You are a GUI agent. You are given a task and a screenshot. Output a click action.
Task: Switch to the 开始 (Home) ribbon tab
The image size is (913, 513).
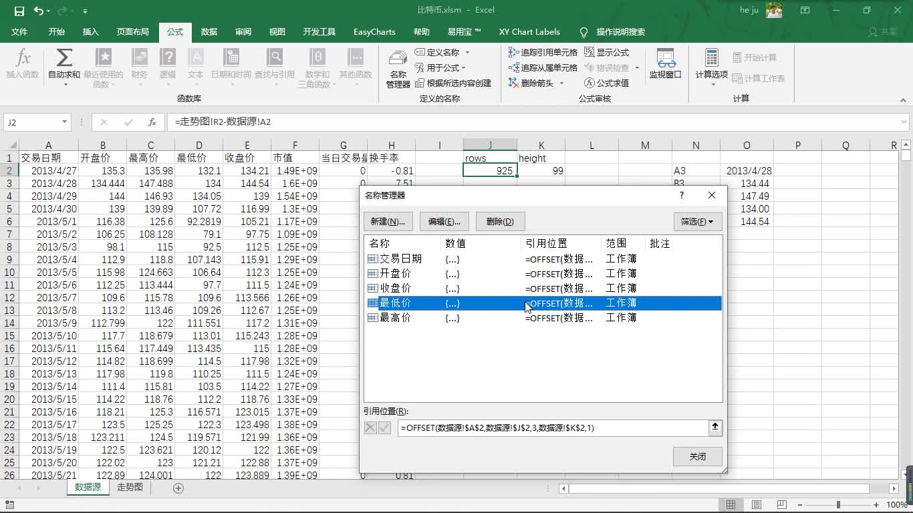click(x=56, y=31)
